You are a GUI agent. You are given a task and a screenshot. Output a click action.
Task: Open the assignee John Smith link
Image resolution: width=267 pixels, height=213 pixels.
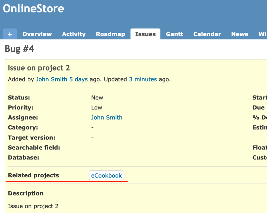pos(106,118)
